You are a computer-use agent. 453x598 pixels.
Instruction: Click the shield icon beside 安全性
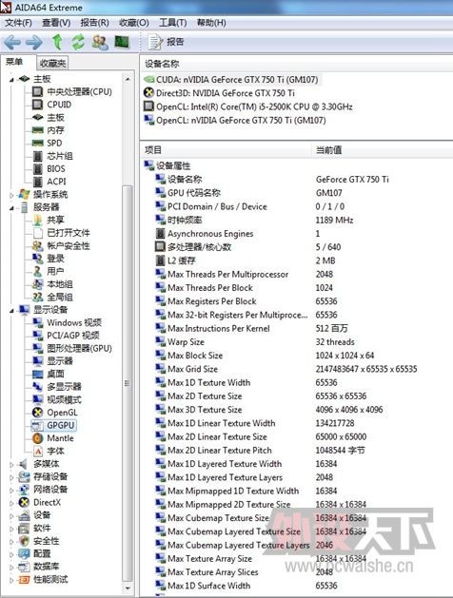click(24, 541)
